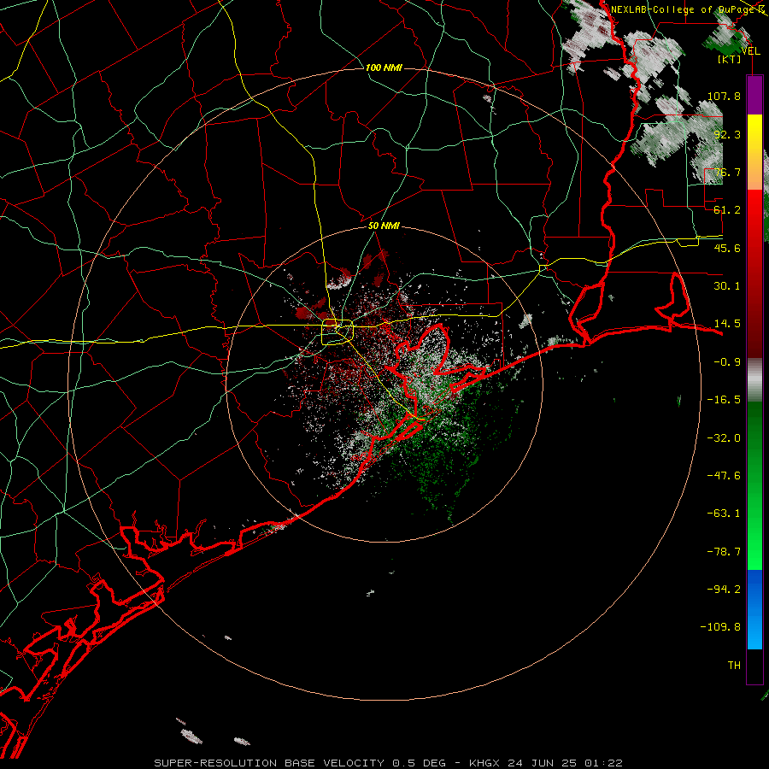The width and height of the screenshot is (769, 769).
Task: Click the 92.3 legend value
Action: click(727, 134)
